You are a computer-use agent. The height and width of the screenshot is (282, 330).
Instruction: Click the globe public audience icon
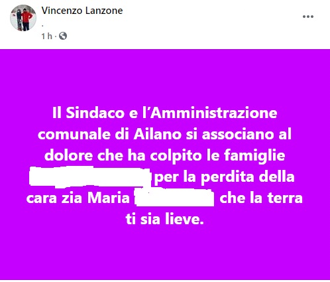63,36
